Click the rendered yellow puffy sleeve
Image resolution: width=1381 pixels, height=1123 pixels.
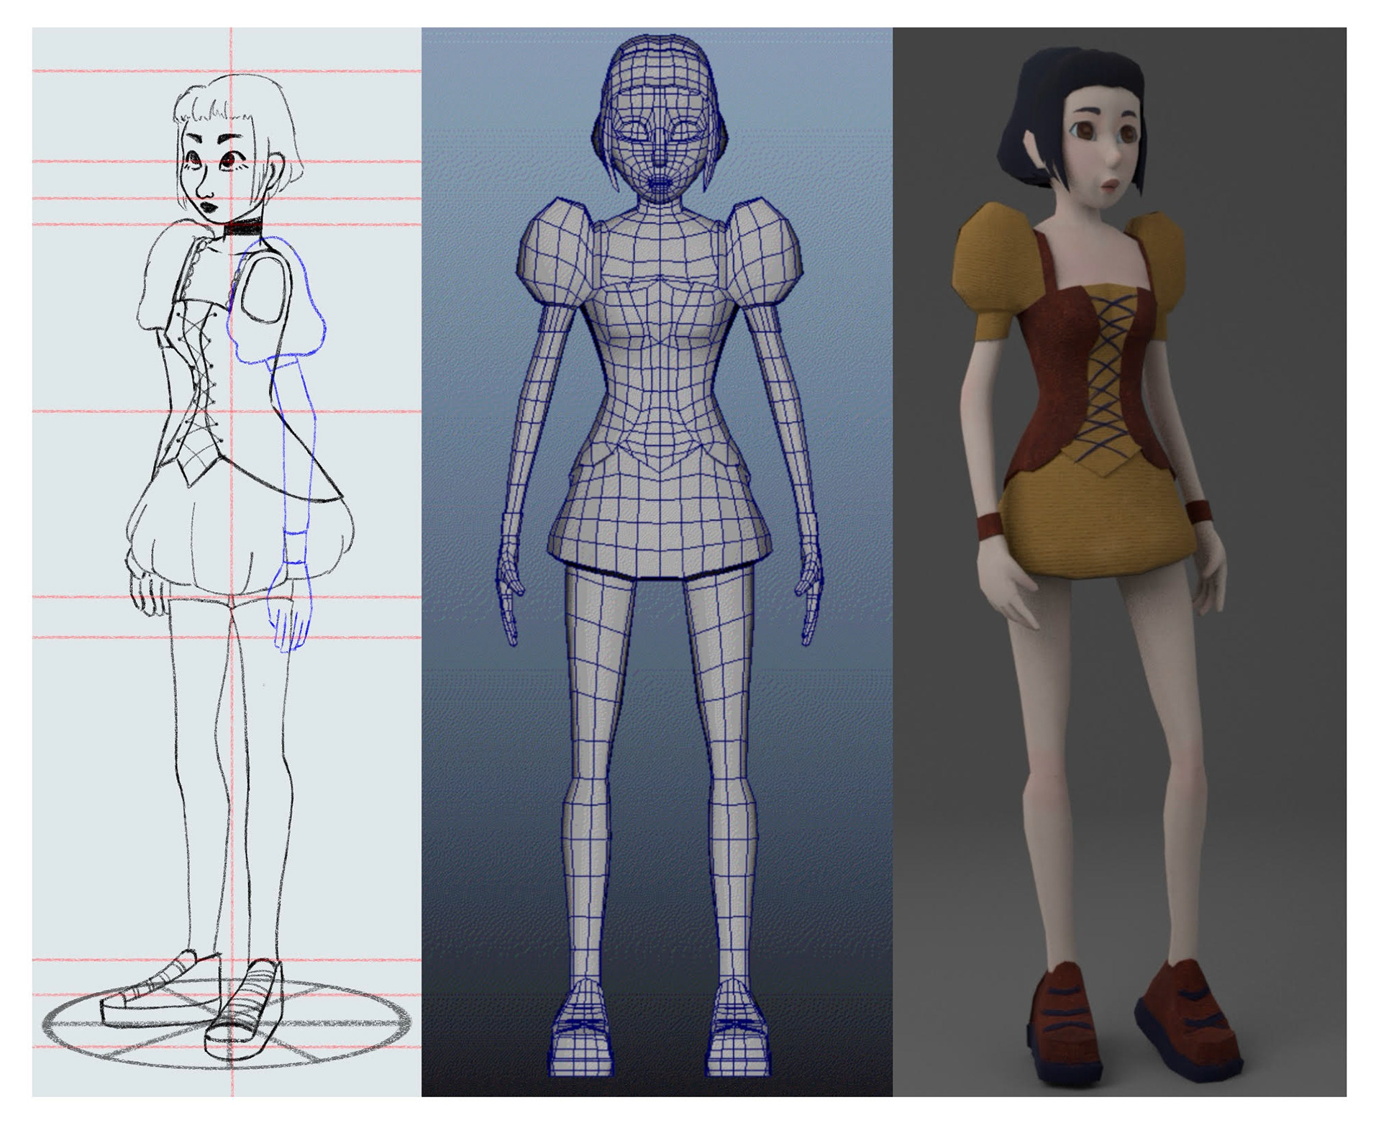tap(996, 259)
